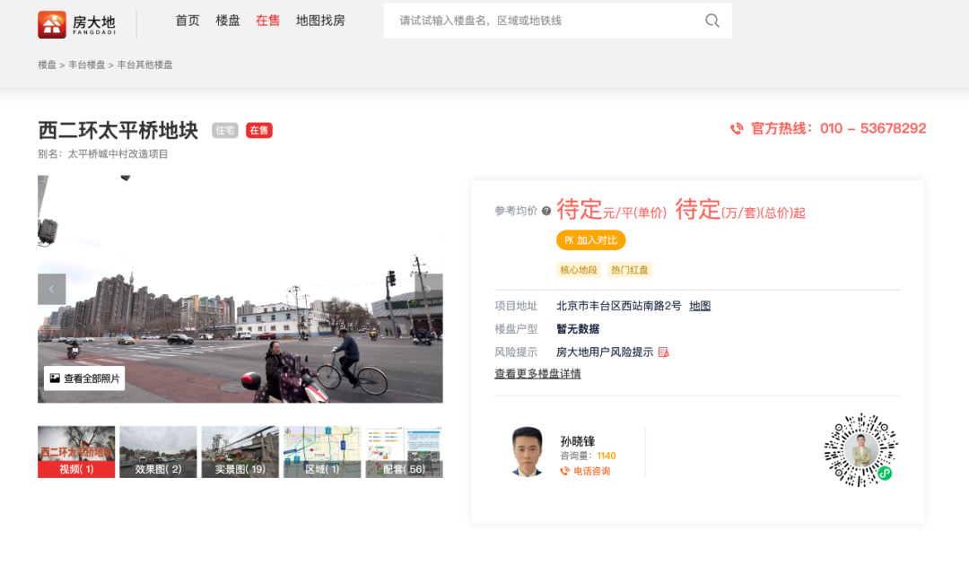This screenshot has height=574, width=969.
Task: Open the 地图 link beside address
Action: pyautogui.click(x=700, y=306)
